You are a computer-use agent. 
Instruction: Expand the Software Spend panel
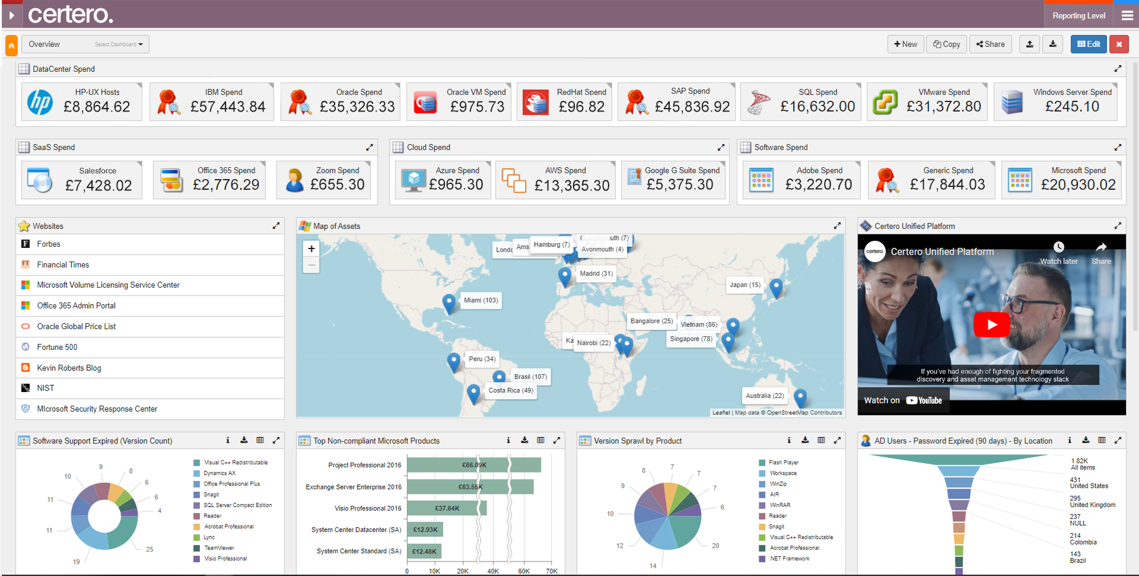[1118, 147]
